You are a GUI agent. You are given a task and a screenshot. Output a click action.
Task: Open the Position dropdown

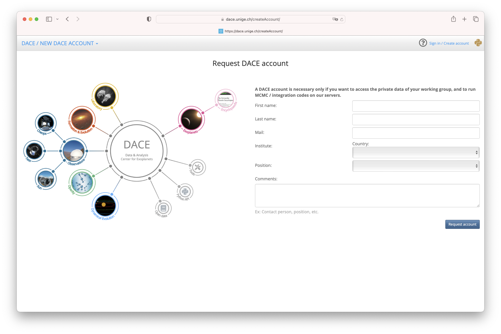click(416, 166)
